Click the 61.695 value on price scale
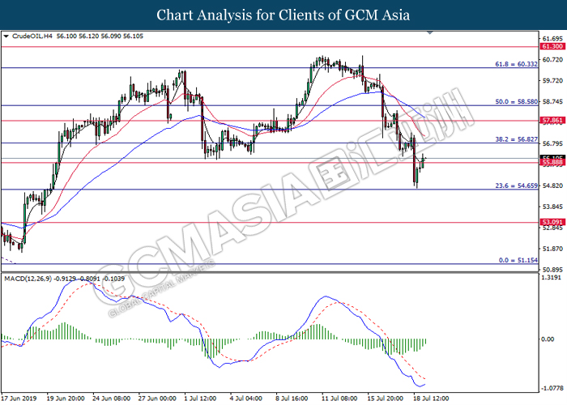Screen dimensions: 567x405 point(552,38)
